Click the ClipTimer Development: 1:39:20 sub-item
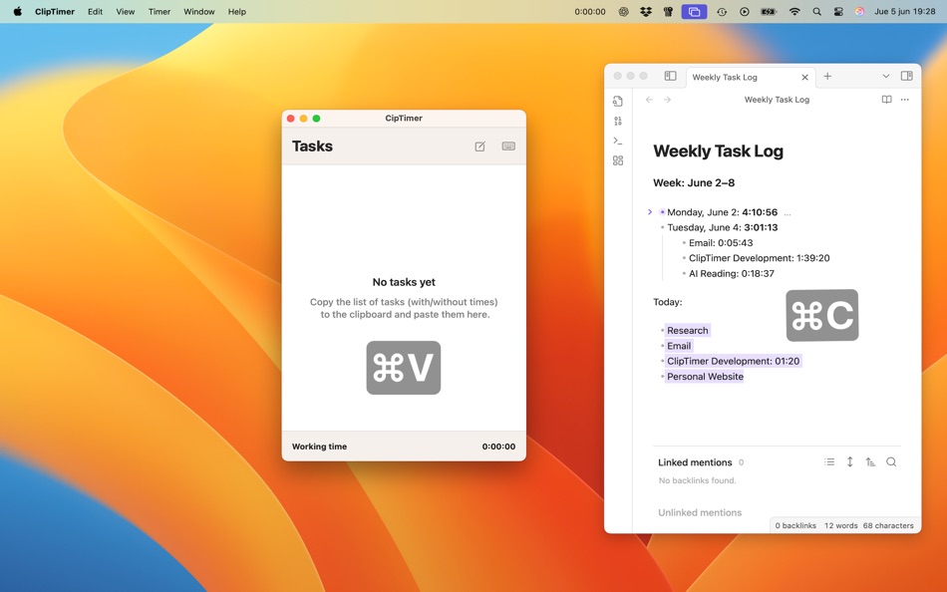 click(x=760, y=258)
